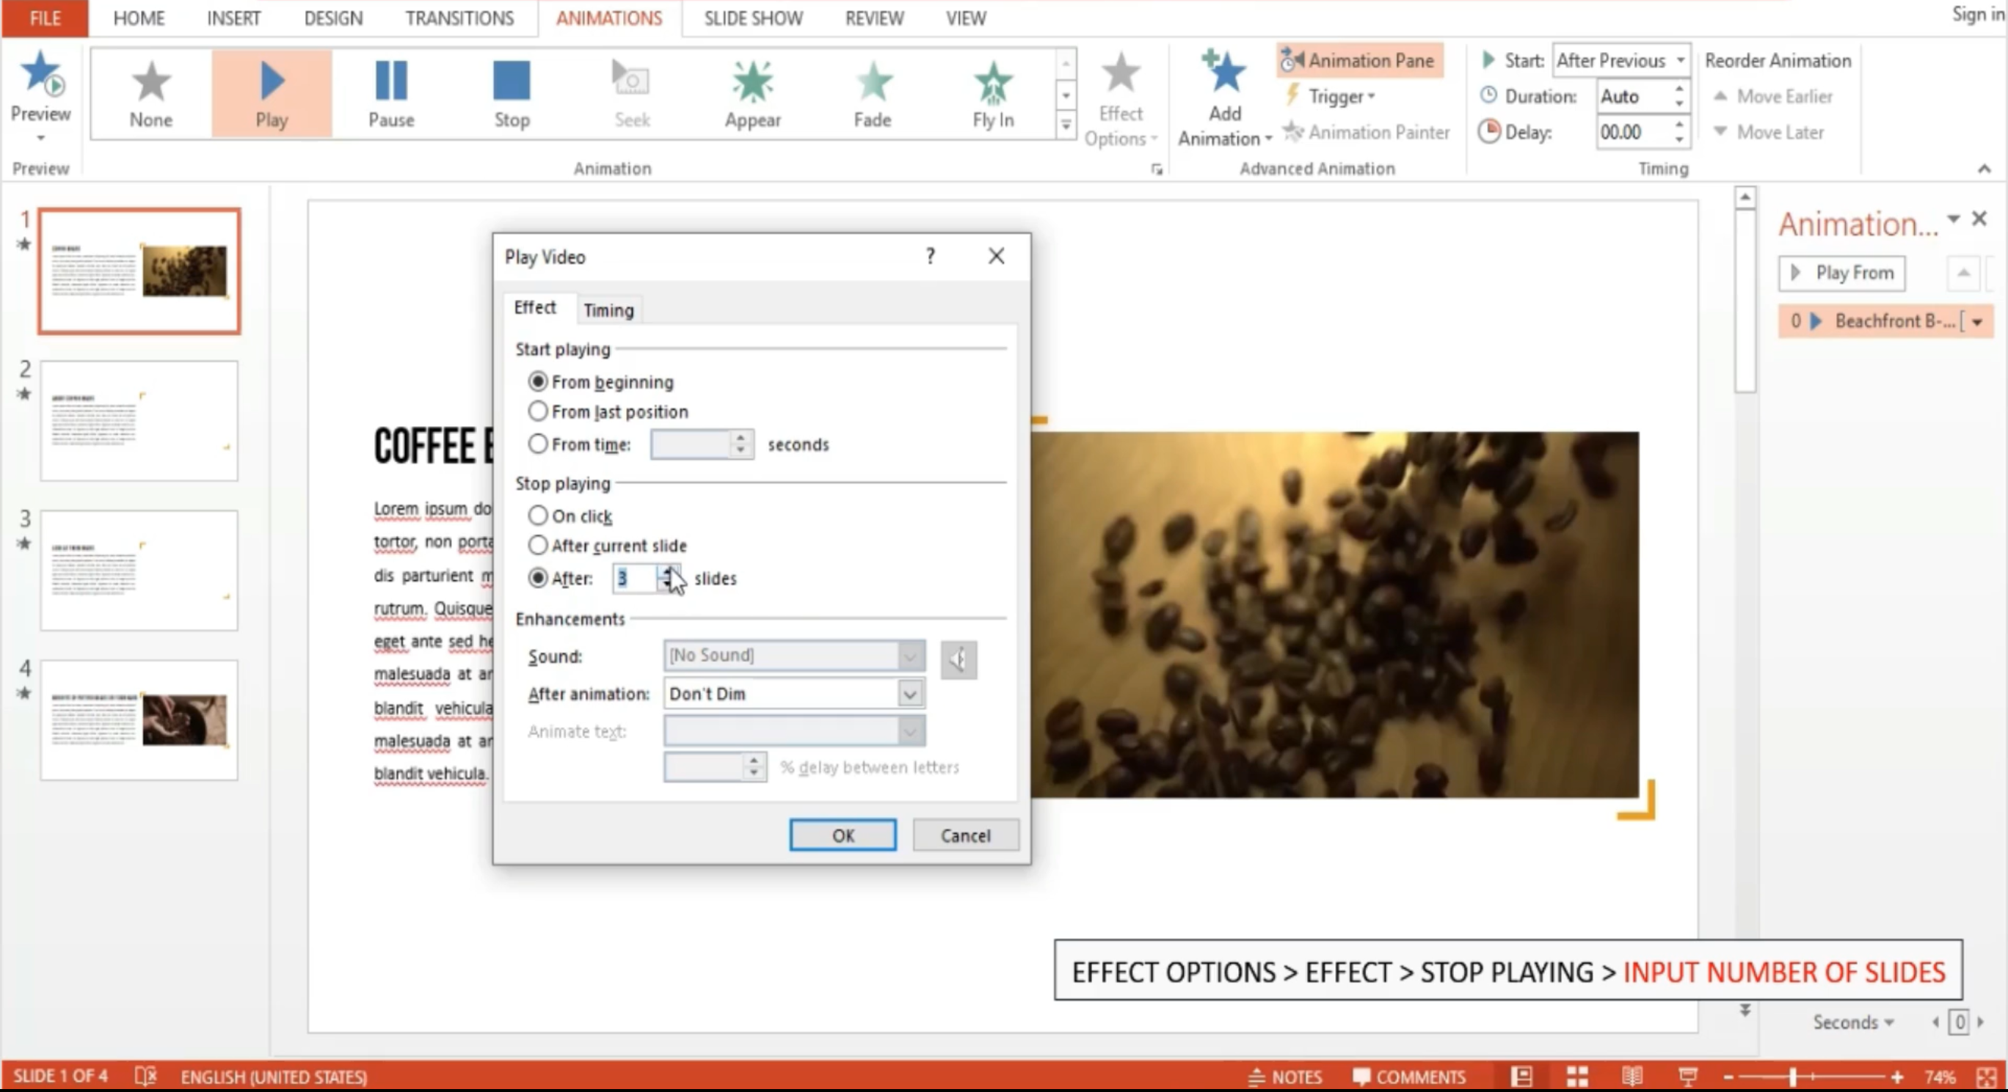Select slide 4 thumbnail
Image resolution: width=2008 pixels, height=1092 pixels.
coord(139,719)
